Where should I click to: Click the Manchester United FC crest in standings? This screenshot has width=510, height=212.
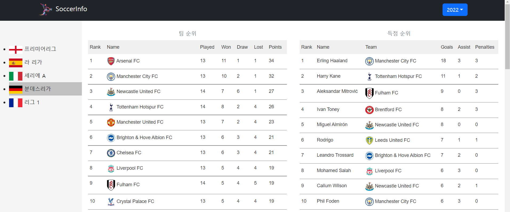coord(111,122)
